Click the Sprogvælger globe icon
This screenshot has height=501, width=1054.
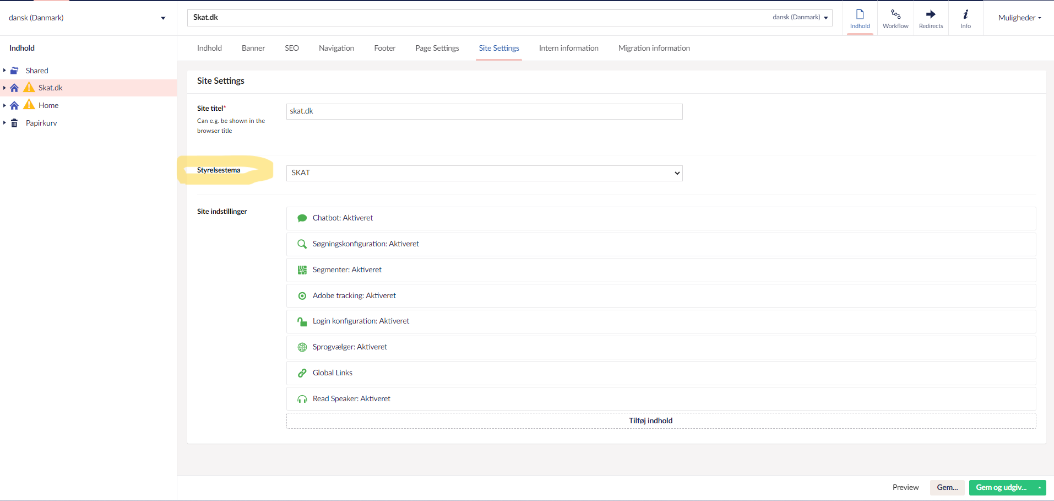(x=302, y=347)
